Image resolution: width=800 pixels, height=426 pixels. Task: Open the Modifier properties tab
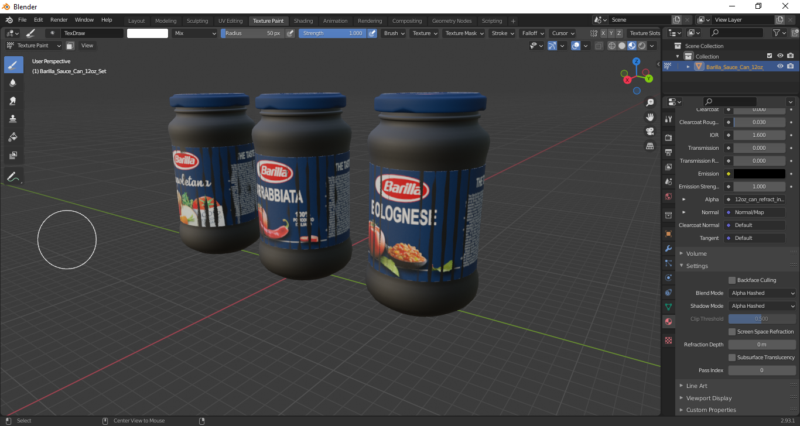668,248
